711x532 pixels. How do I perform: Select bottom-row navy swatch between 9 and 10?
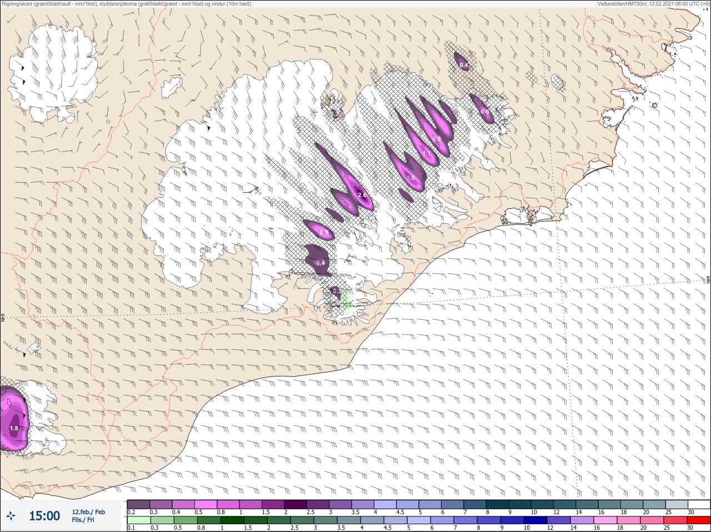(x=513, y=520)
